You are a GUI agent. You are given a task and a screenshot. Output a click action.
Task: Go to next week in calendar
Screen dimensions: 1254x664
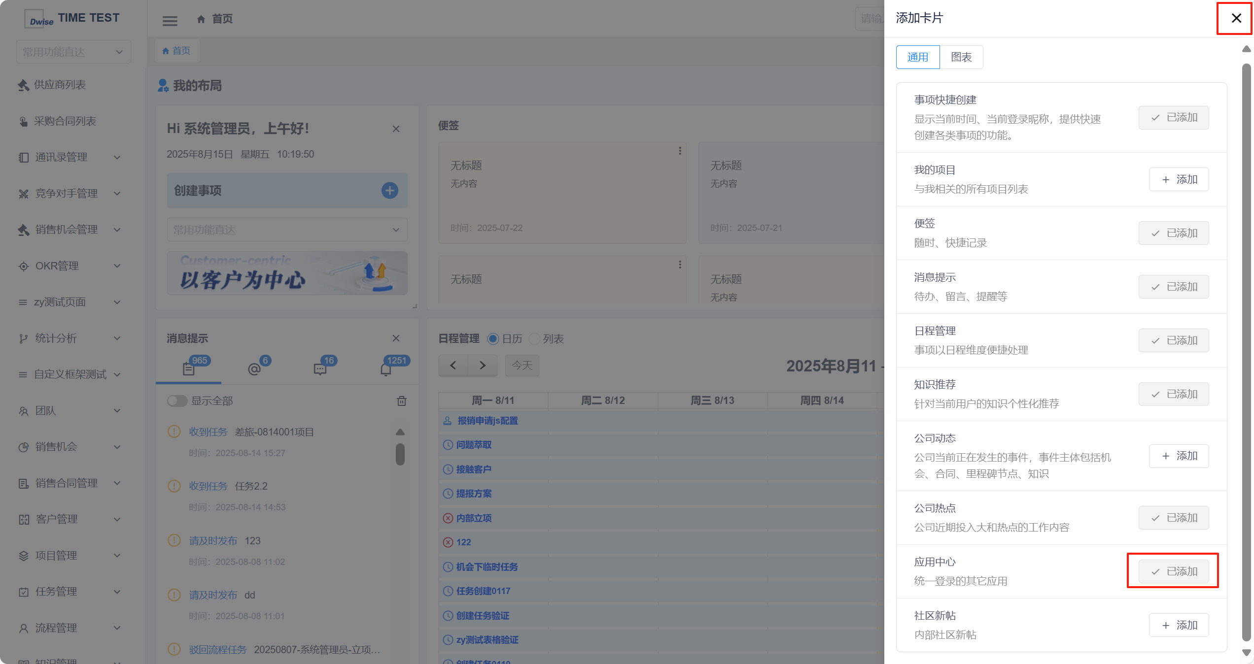[x=483, y=365]
